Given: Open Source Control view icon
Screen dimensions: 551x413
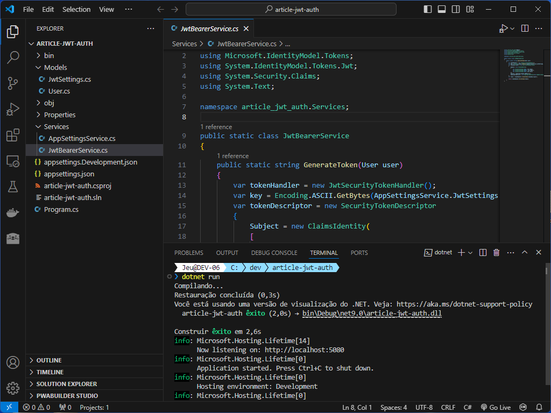Looking at the screenshot, I should click(x=13, y=83).
